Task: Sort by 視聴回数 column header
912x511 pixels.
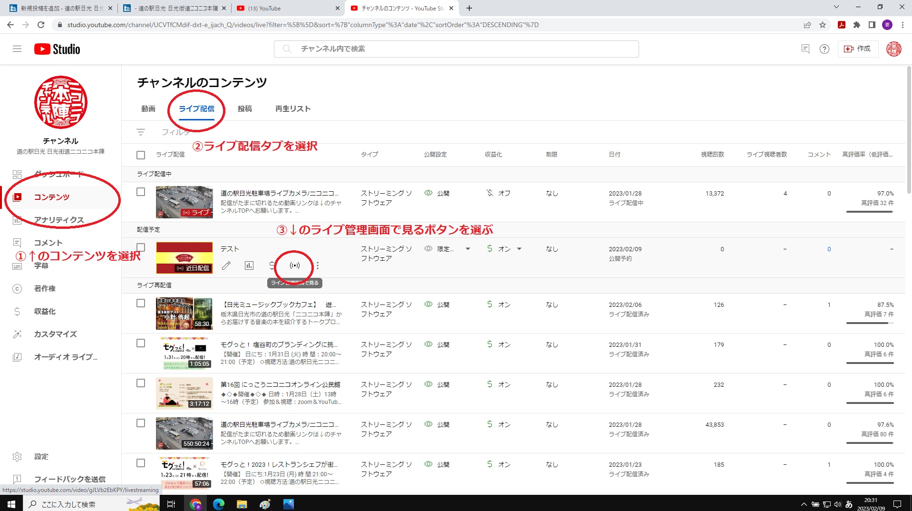Action: [x=712, y=155]
